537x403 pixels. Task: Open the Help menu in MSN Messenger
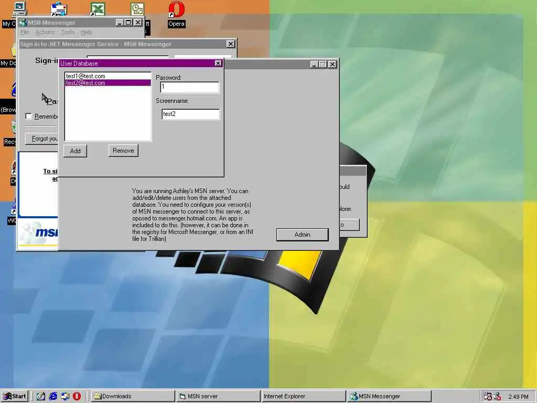point(87,32)
